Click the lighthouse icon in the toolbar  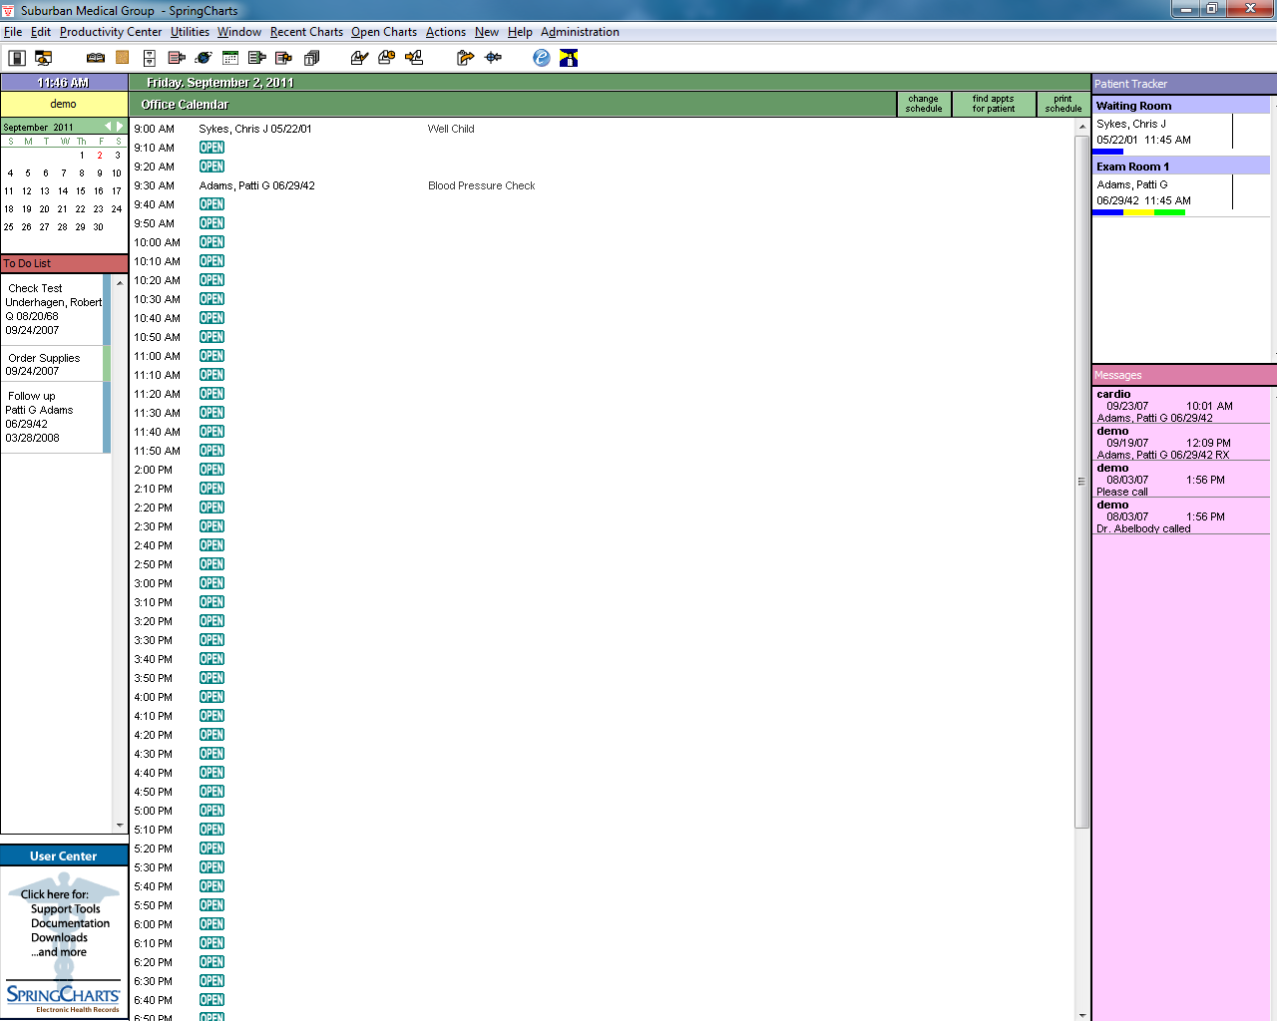(x=569, y=58)
